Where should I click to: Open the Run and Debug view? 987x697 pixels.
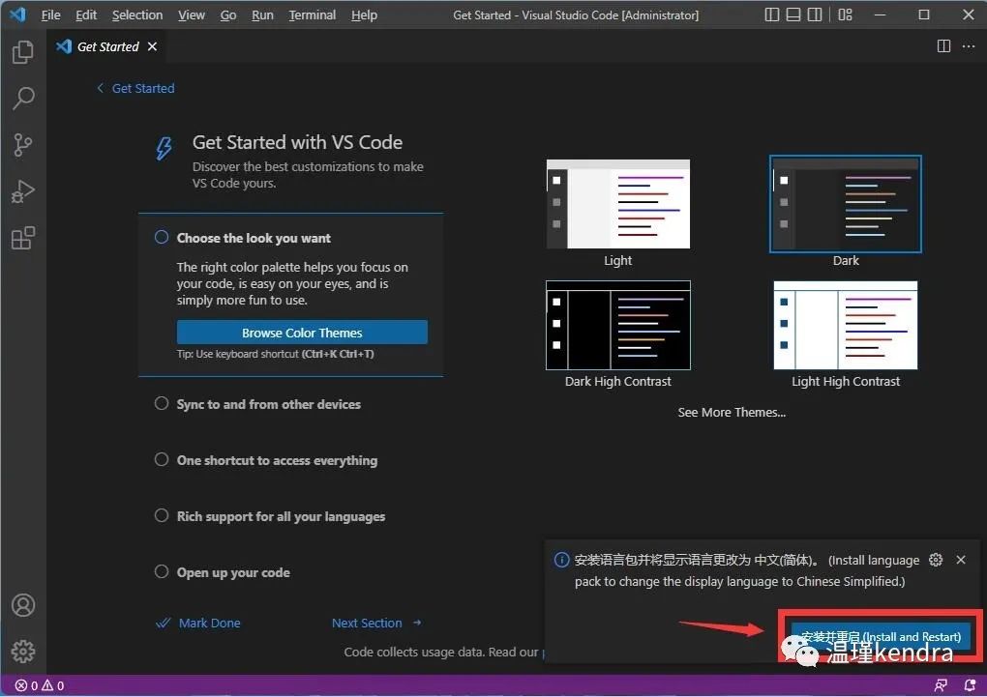[23, 191]
